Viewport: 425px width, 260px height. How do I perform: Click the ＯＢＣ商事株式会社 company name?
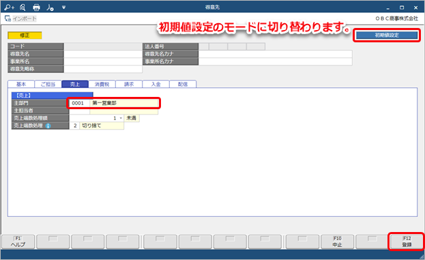coord(397,18)
